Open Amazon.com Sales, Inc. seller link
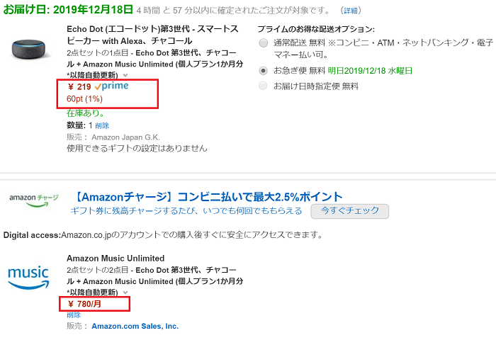 tap(135, 326)
